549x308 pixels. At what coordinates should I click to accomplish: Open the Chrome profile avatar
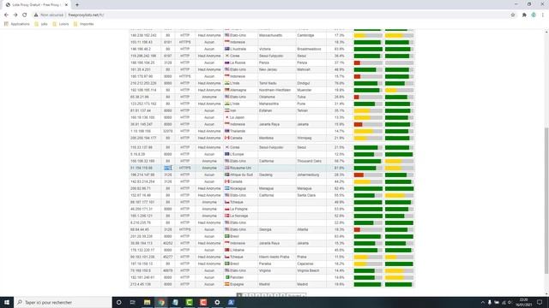coord(534,15)
